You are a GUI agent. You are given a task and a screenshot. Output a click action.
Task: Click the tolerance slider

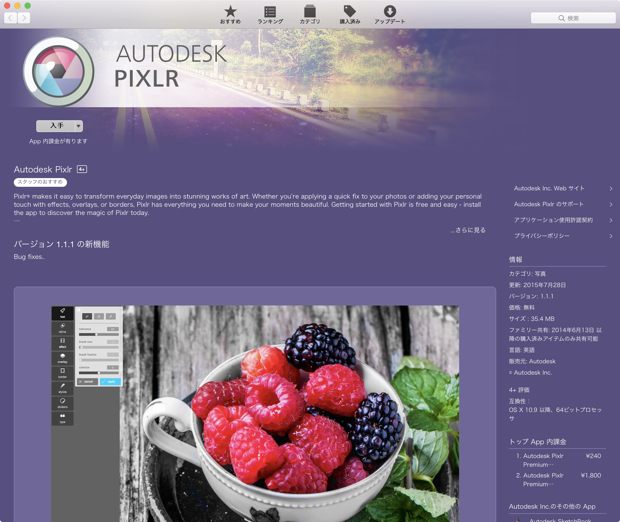pos(98,334)
